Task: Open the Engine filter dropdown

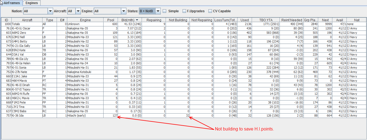Action: click(x=123, y=11)
